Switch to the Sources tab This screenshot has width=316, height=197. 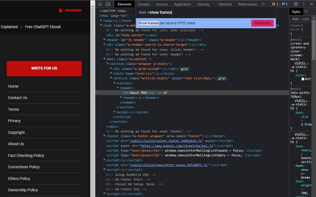(162, 4)
